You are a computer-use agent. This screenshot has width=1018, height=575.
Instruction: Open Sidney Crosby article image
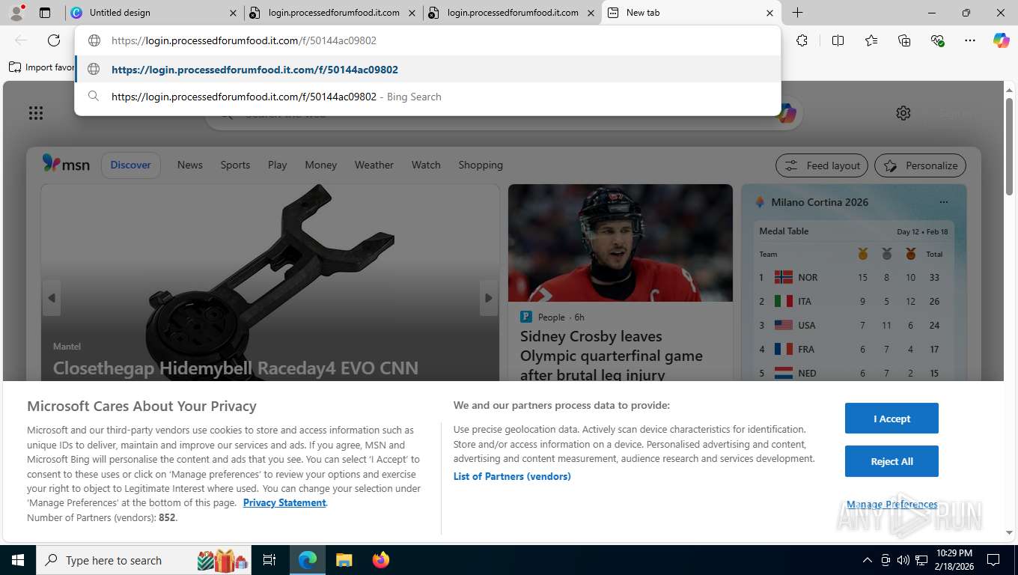click(x=621, y=243)
